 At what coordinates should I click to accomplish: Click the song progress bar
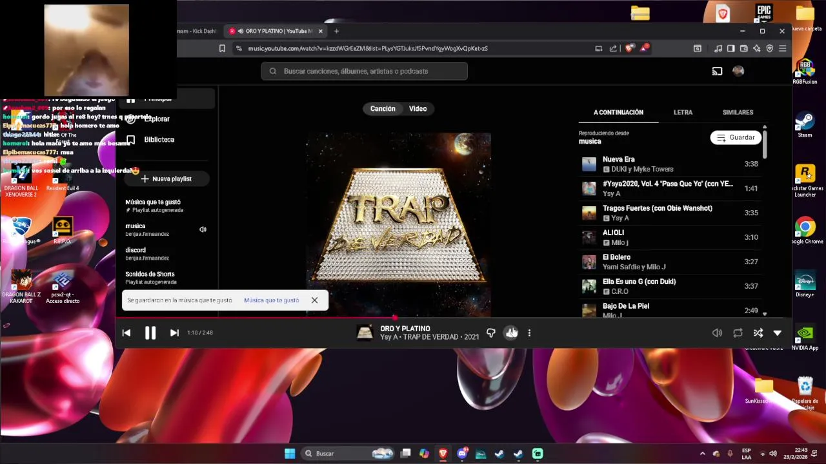coord(454,317)
